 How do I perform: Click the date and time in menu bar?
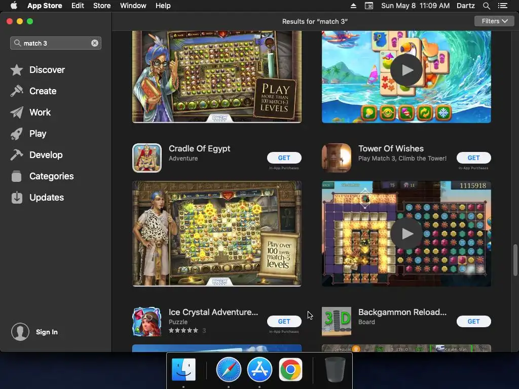coord(416,6)
